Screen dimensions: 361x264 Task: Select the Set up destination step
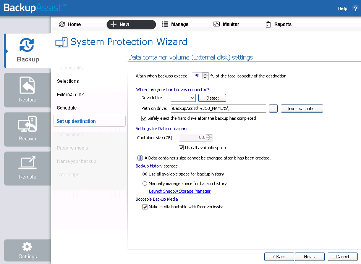point(89,121)
